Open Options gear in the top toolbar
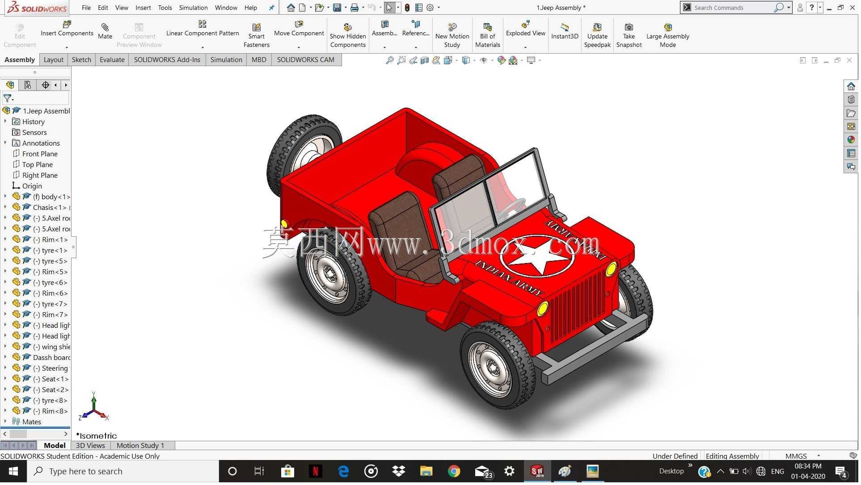Viewport: 861px width, 485px height. (x=430, y=8)
